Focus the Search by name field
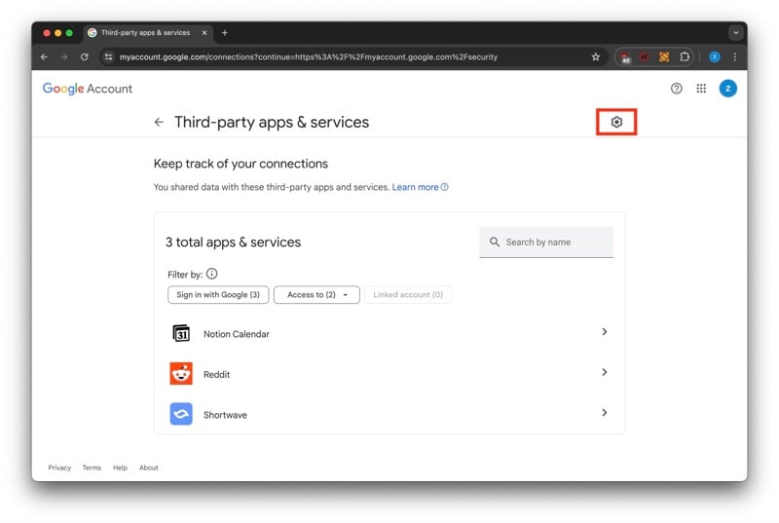 [x=546, y=242]
